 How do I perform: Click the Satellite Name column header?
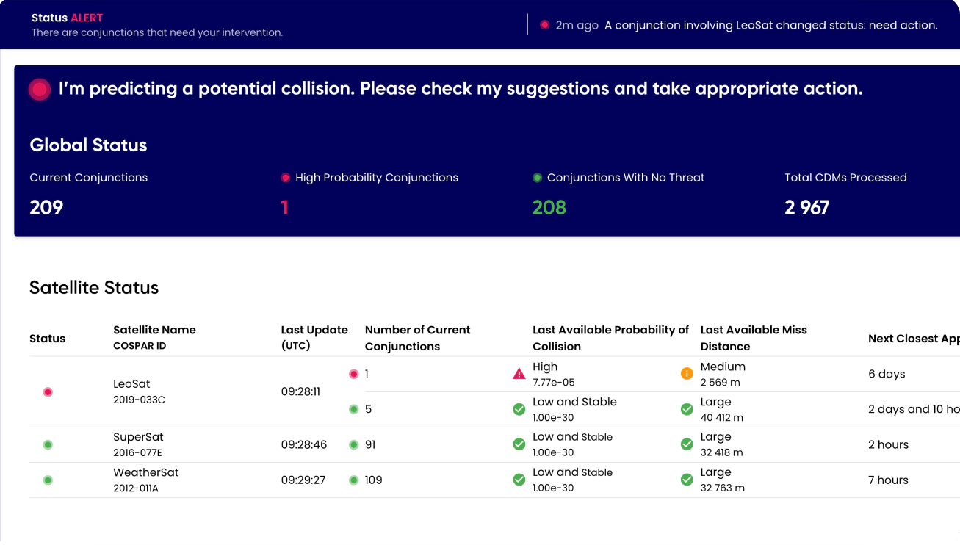coord(154,330)
